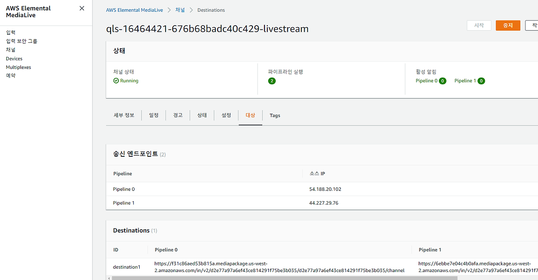538x280 pixels.
Task: Click the Pipeline 1 row in 송신 엔드포인트
Action: pyautogui.click(x=322, y=203)
